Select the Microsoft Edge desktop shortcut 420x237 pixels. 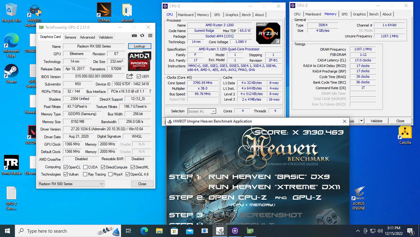[11, 45]
